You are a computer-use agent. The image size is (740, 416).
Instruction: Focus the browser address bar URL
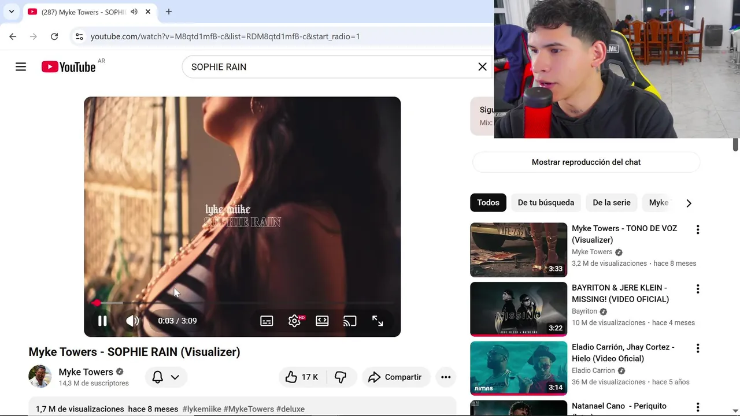pyautogui.click(x=225, y=36)
